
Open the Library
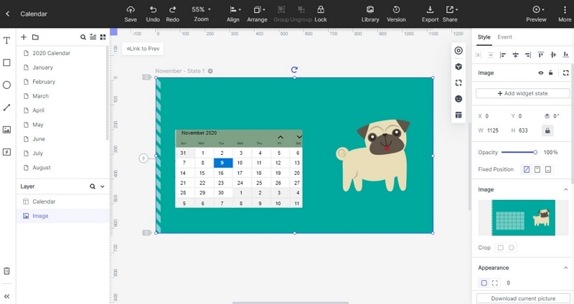click(370, 14)
